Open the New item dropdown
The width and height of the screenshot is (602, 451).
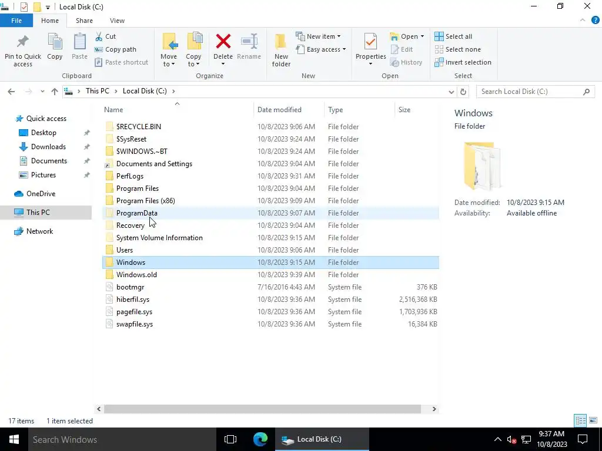click(x=318, y=36)
